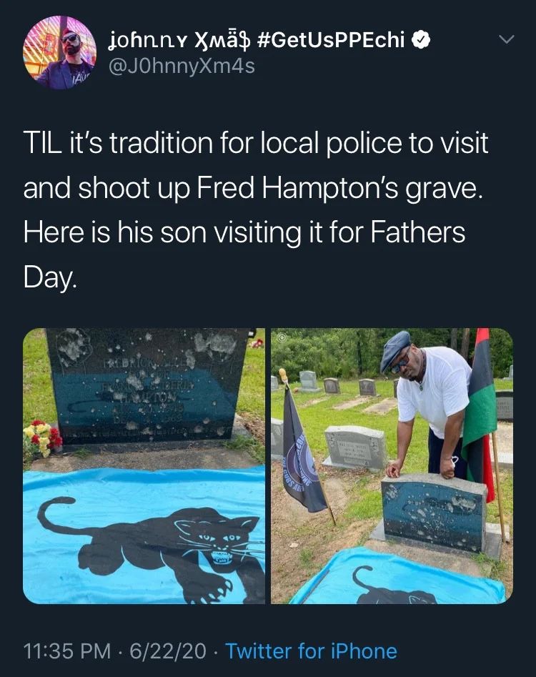Open the left photo of the headstone
The width and height of the screenshot is (536, 677).
[144, 466]
